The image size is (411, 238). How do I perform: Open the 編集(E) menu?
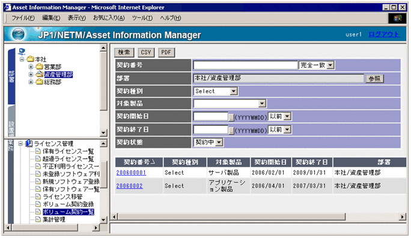click(x=51, y=18)
